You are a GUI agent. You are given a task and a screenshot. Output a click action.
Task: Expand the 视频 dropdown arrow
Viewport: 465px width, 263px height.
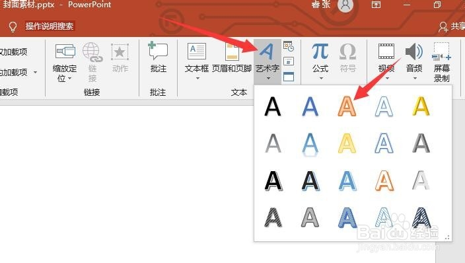tap(387, 79)
